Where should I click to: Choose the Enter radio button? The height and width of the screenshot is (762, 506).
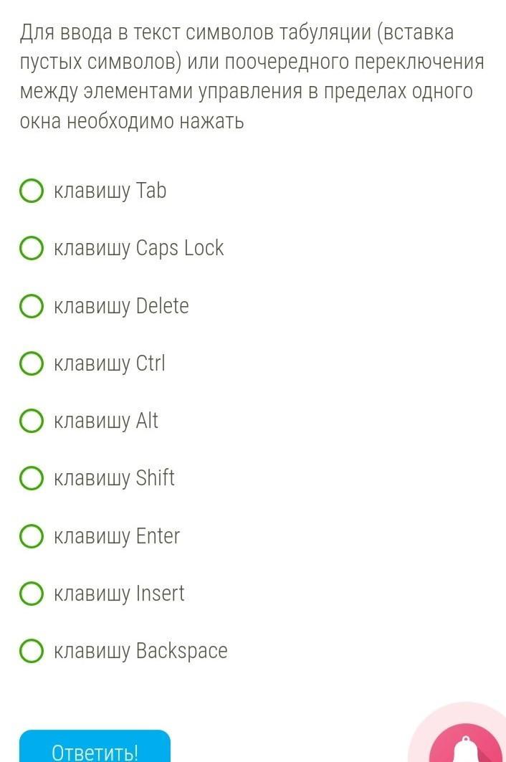tap(31, 536)
